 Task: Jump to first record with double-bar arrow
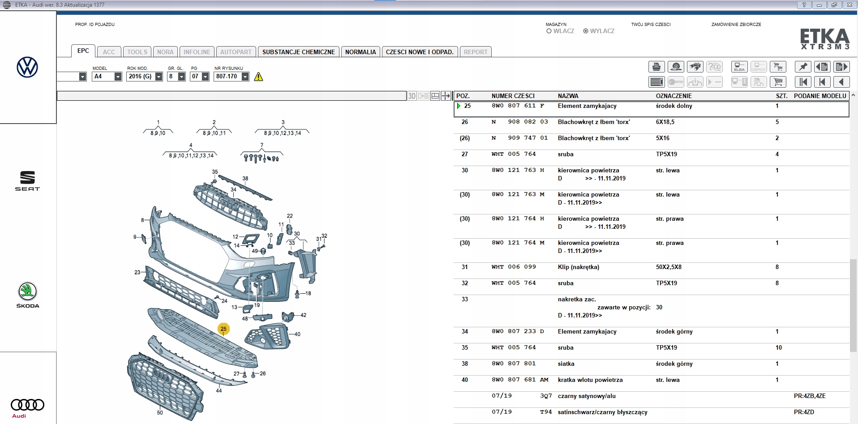point(803,82)
